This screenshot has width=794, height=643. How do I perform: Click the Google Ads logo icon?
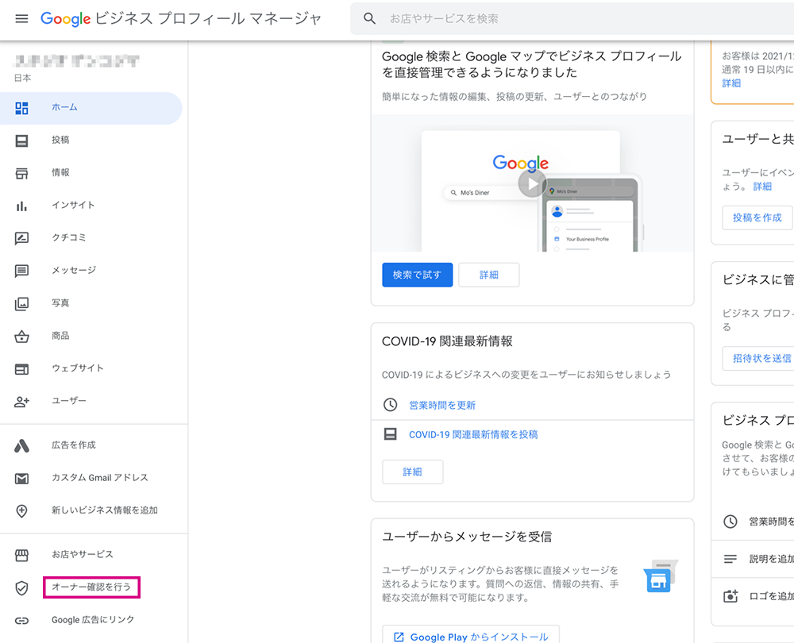point(21,445)
